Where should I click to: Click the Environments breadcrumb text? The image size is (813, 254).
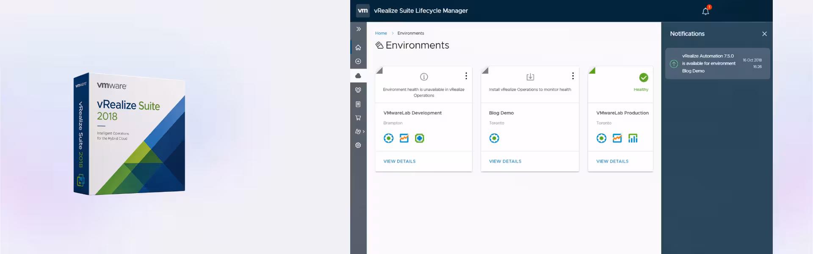(x=411, y=33)
